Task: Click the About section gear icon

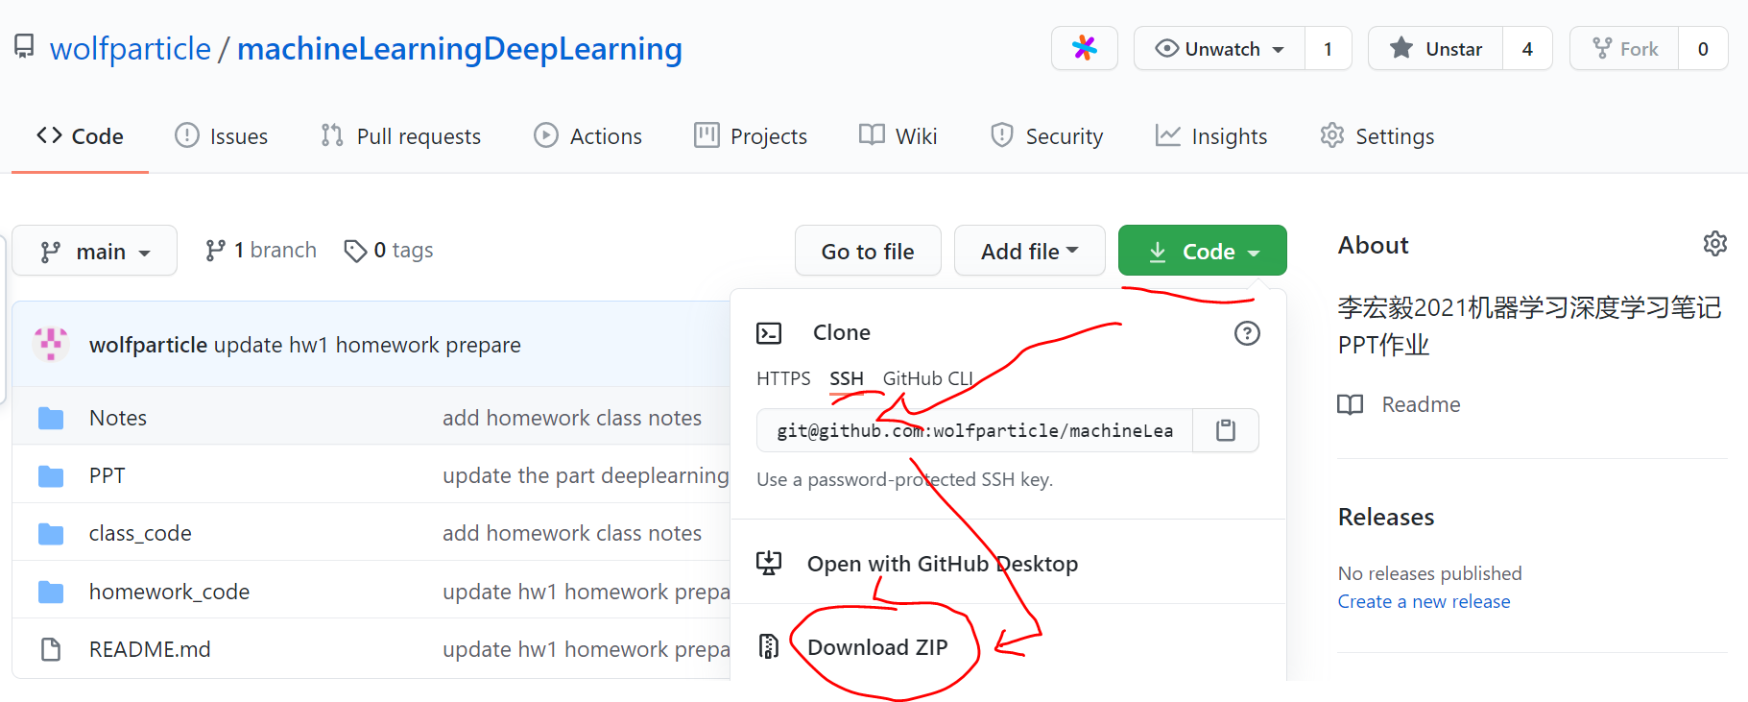Action: point(1715,244)
